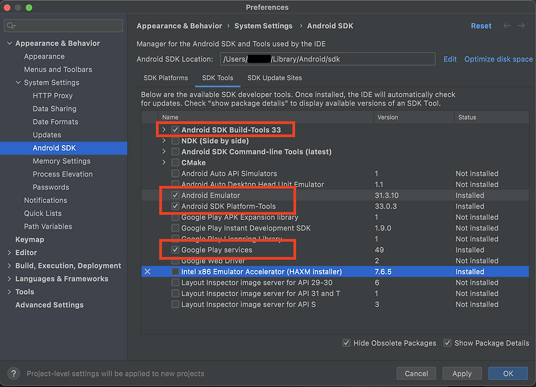Enable the CMake checkbox
536x387 pixels.
[175, 162]
